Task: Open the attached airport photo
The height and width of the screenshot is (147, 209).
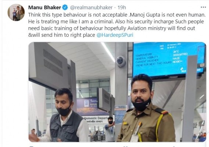Action: click(x=117, y=92)
